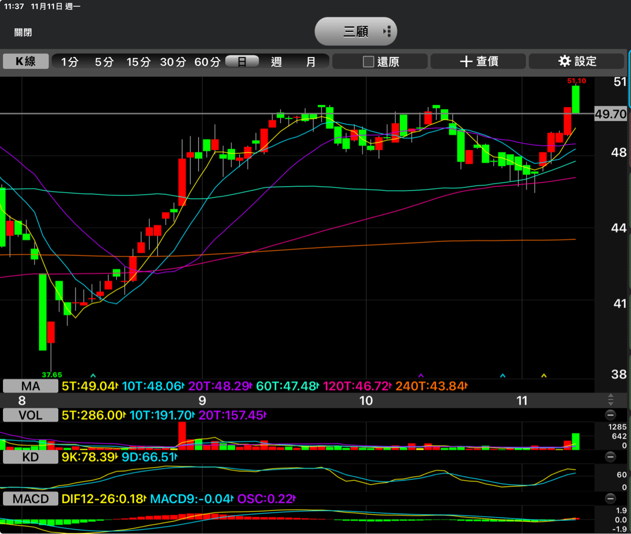
Task: Remove the MACD panel via minus icon
Action: tap(610, 499)
